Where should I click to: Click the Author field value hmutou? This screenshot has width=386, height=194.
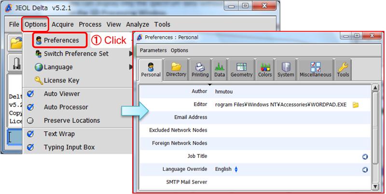[224, 92]
